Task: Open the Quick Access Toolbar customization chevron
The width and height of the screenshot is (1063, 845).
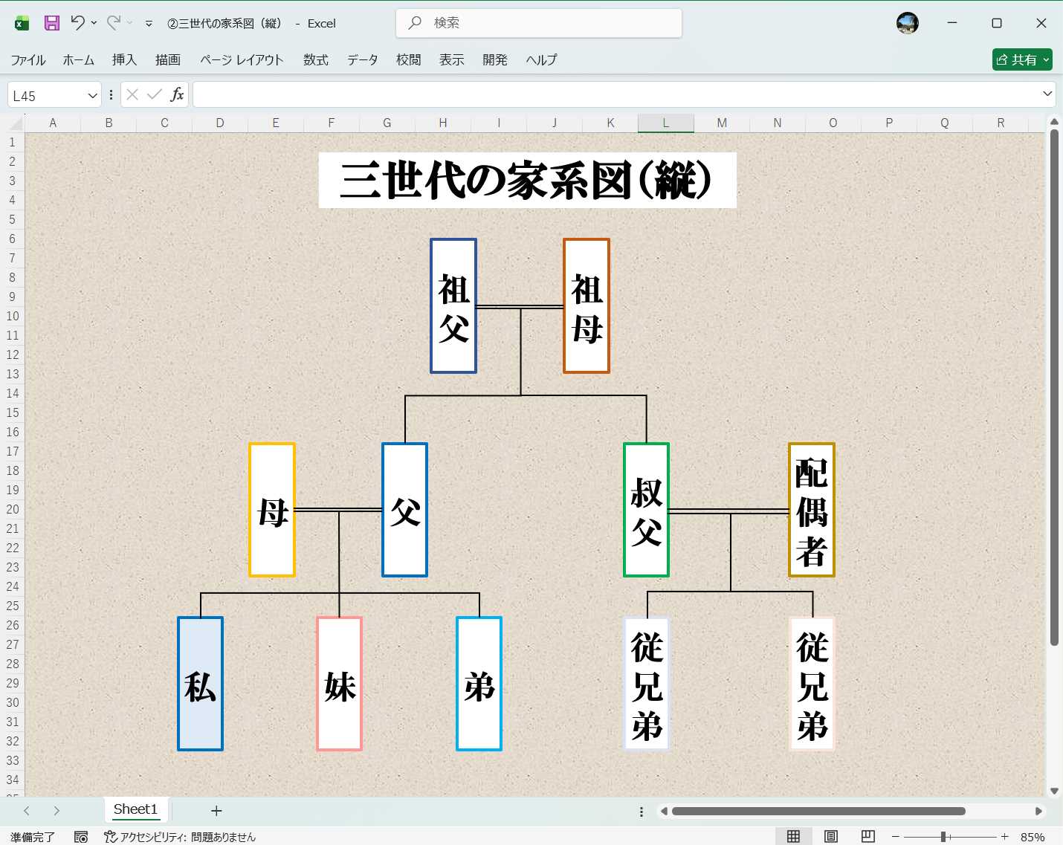Action: click(148, 23)
